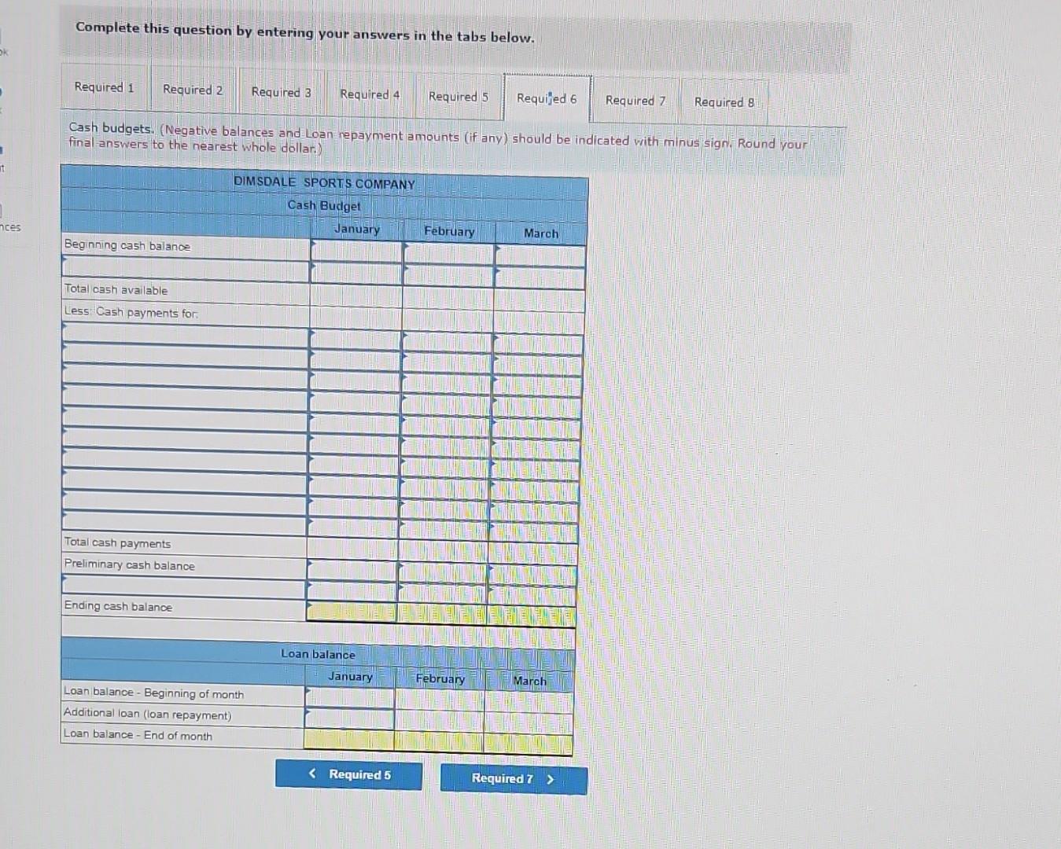Select the Required 3 tab
The width and height of the screenshot is (1061, 849).
point(281,92)
